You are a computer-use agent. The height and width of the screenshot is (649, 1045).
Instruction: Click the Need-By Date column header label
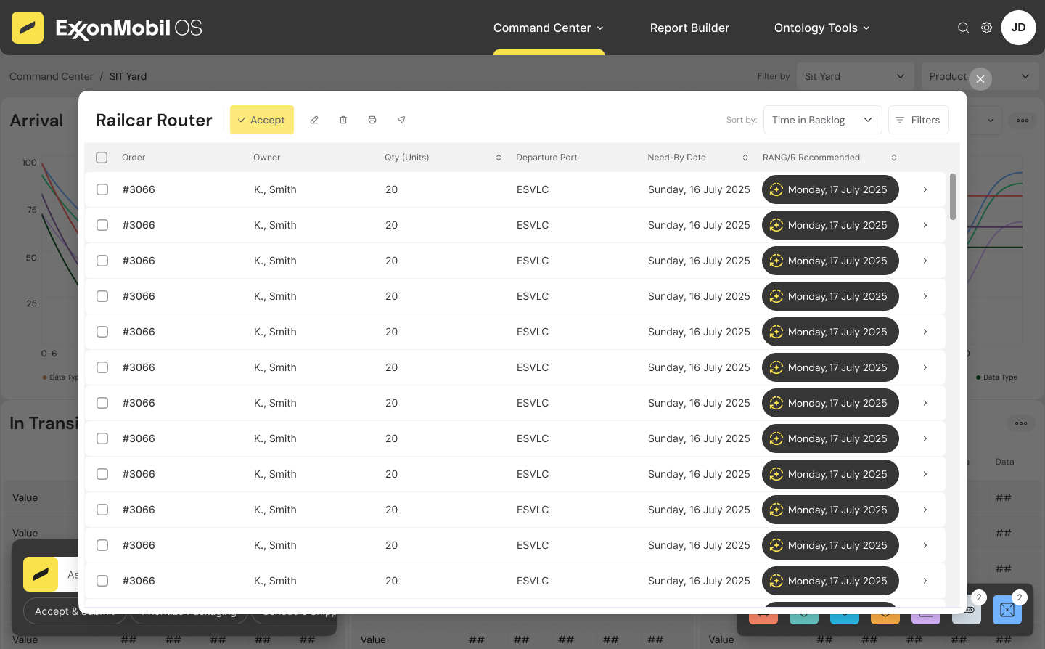coord(676,158)
